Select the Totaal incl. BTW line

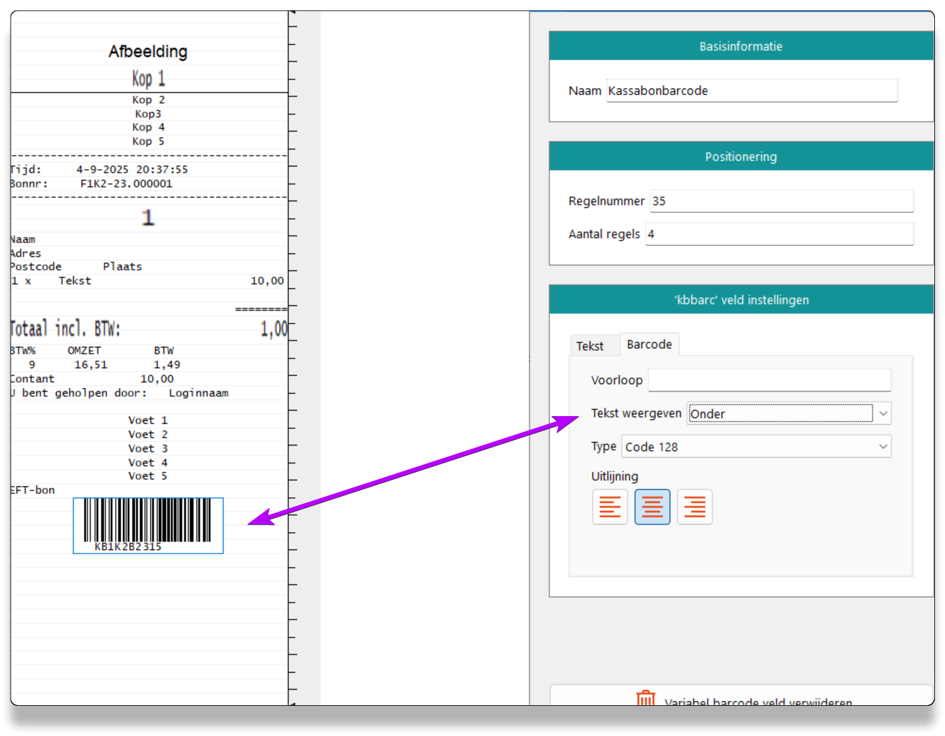pyautogui.click(x=65, y=329)
